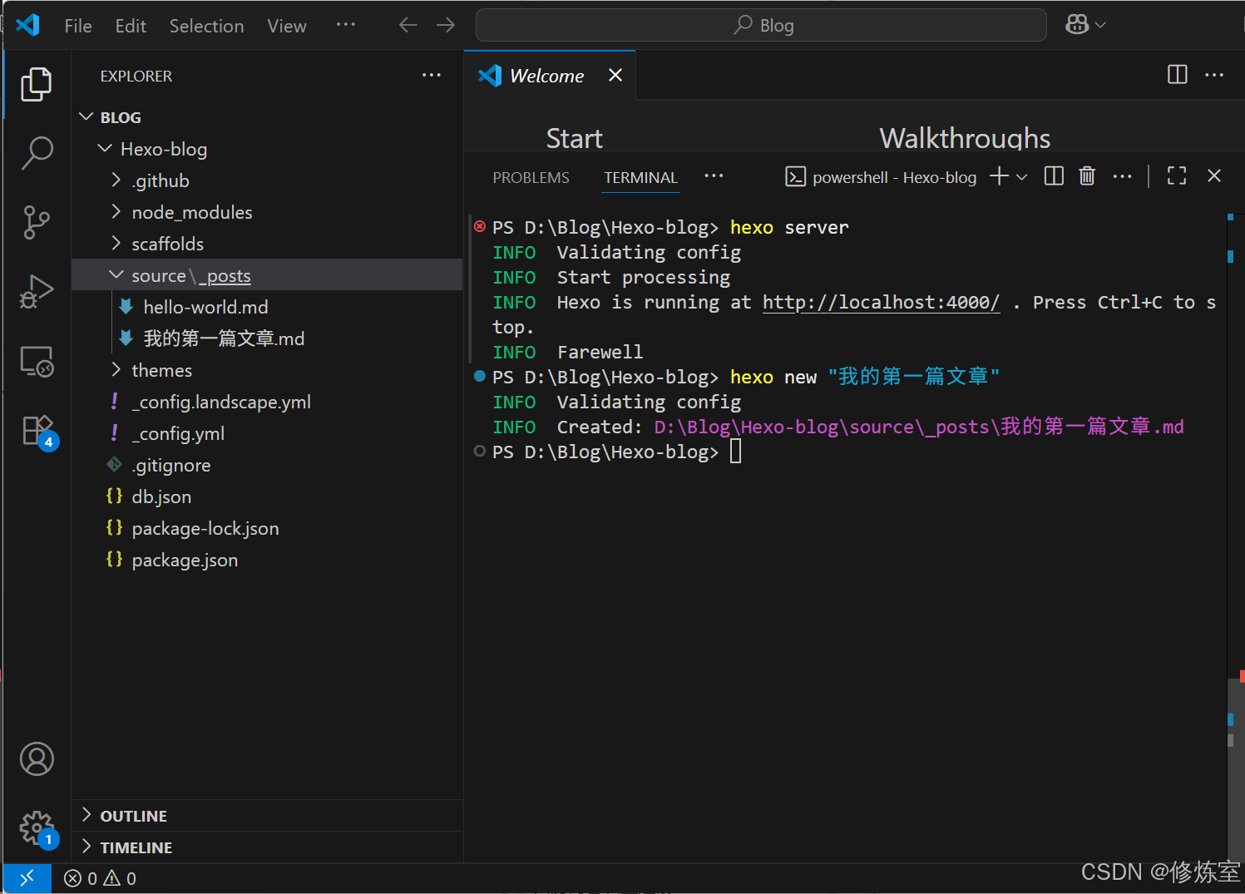Open the Manage gear icon

(x=38, y=829)
